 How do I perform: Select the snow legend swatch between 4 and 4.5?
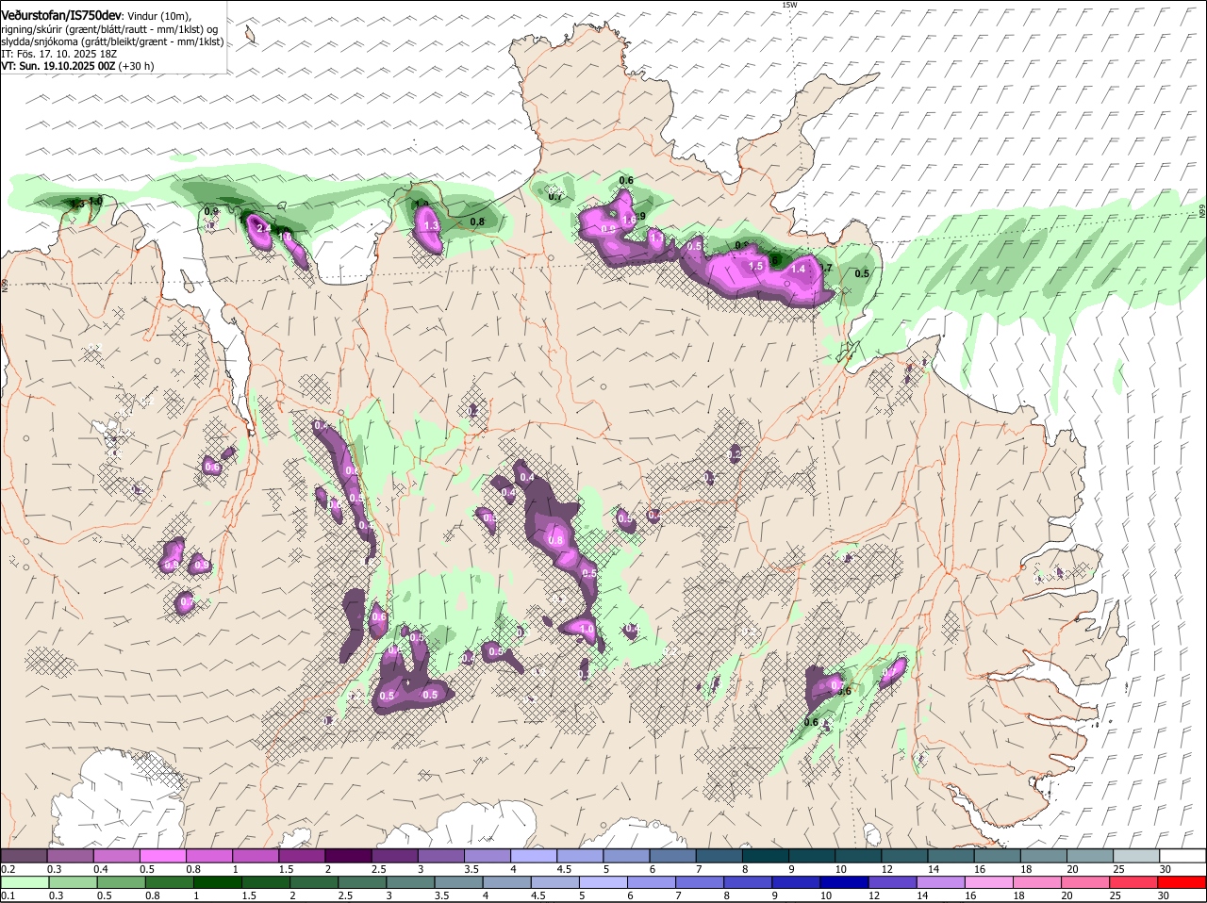[534, 855]
